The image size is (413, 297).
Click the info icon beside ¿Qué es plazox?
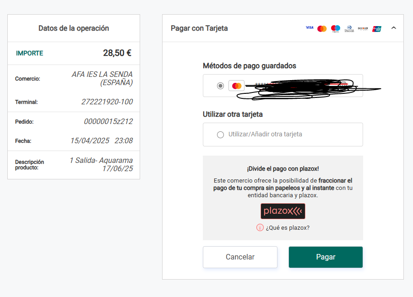(260, 227)
